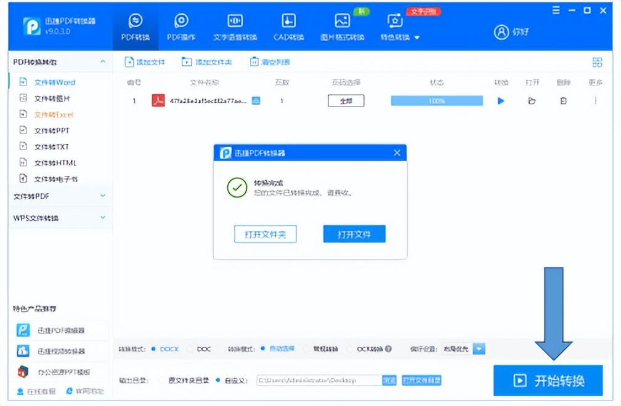This screenshot has height=406, width=621.
Task: Expand the WPS文件转换 section
Action: click(103, 217)
